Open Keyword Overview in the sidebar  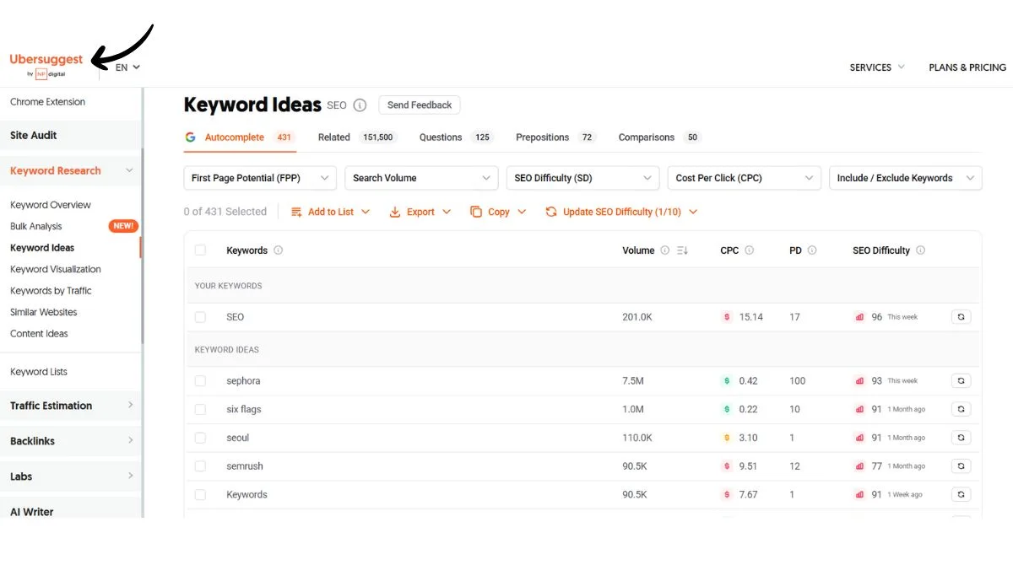pyautogui.click(x=51, y=205)
